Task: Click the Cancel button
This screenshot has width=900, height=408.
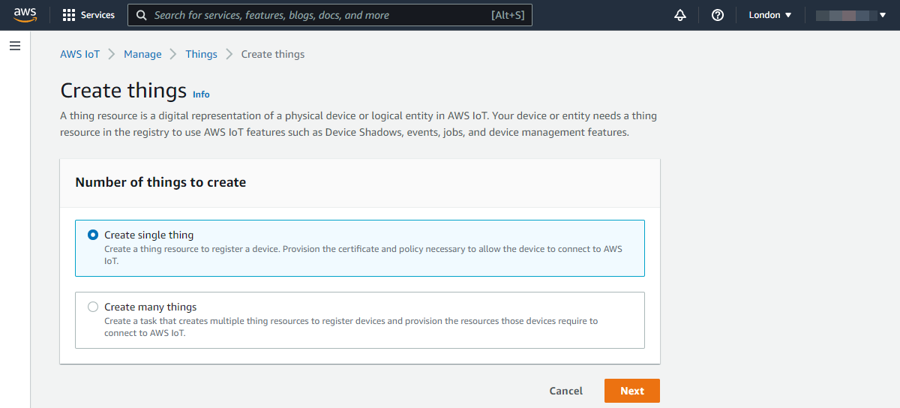Action: [x=566, y=391]
